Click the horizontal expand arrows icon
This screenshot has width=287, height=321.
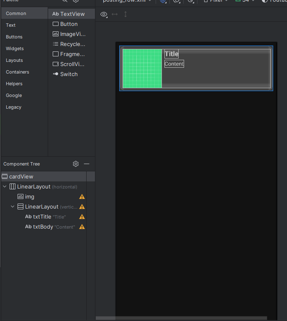[115, 14]
